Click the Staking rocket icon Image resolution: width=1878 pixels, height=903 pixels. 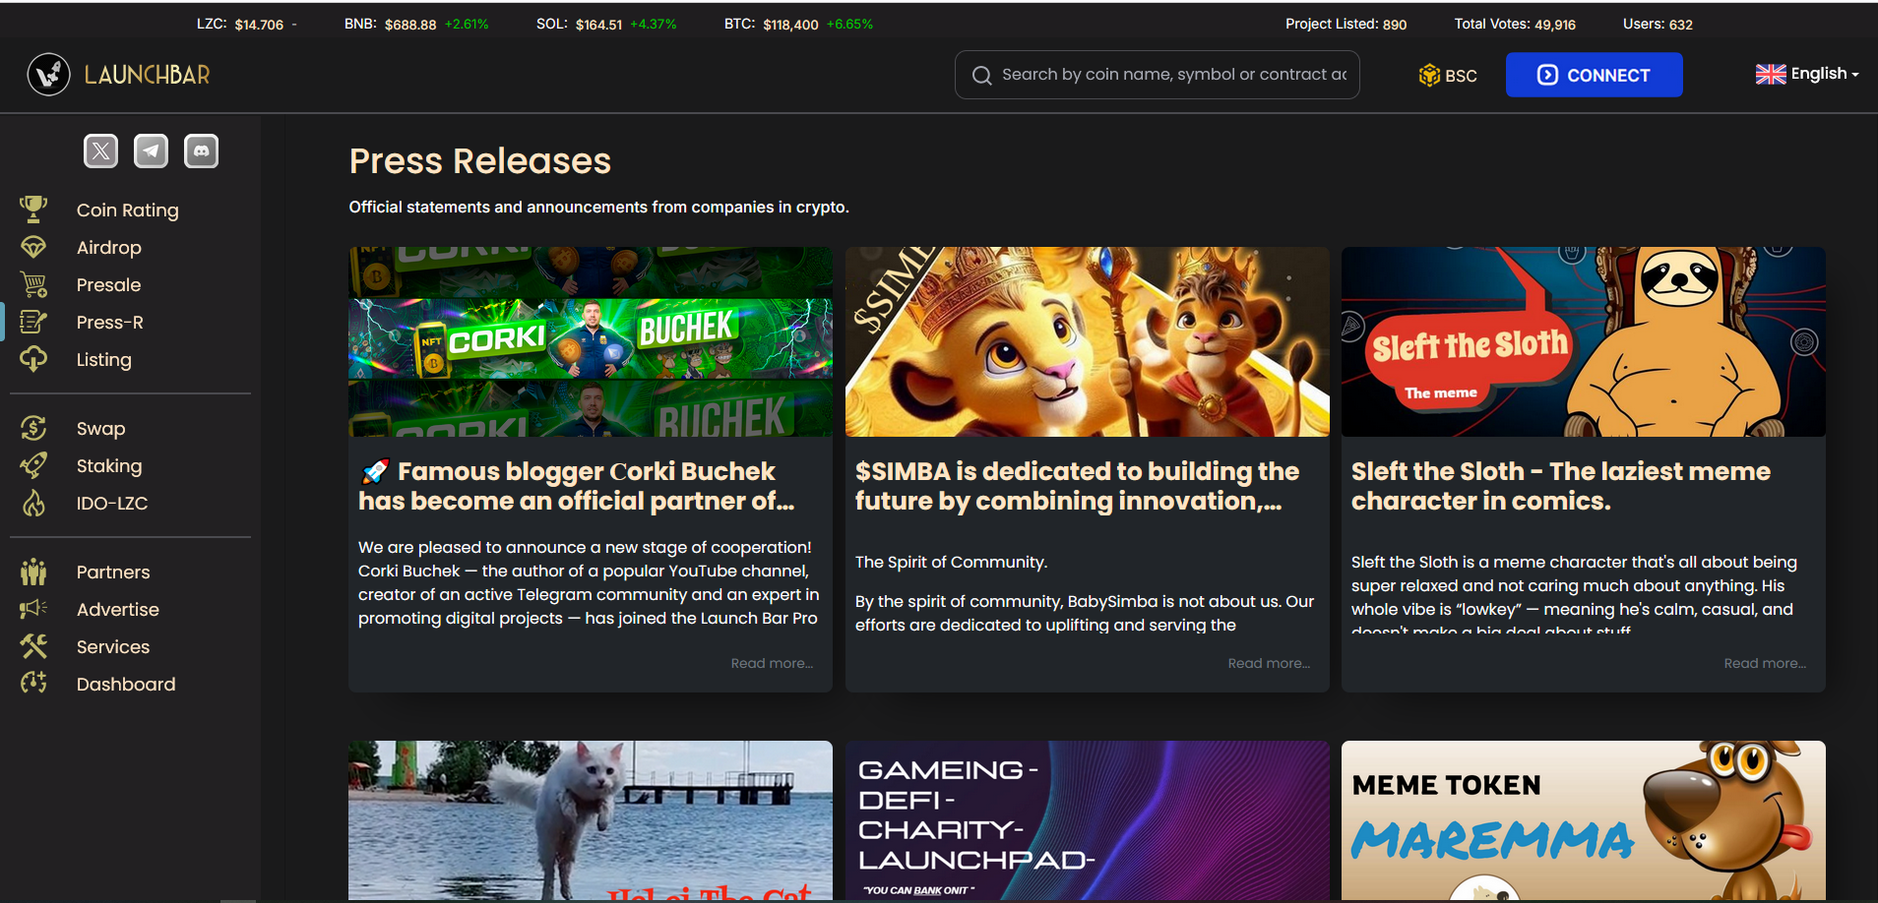[33, 466]
